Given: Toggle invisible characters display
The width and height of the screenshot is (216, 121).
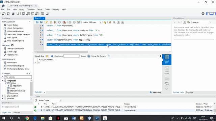Looking at the screenshot, I should point(118,22).
